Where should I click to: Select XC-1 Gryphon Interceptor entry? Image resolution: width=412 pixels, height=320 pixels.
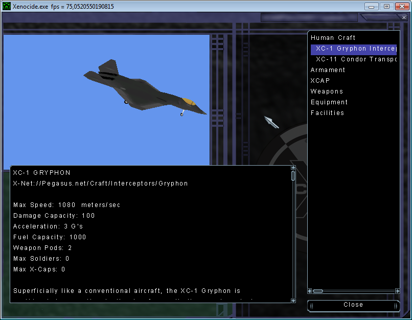tap(354, 49)
